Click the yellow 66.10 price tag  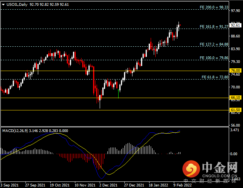click(x=236, y=98)
